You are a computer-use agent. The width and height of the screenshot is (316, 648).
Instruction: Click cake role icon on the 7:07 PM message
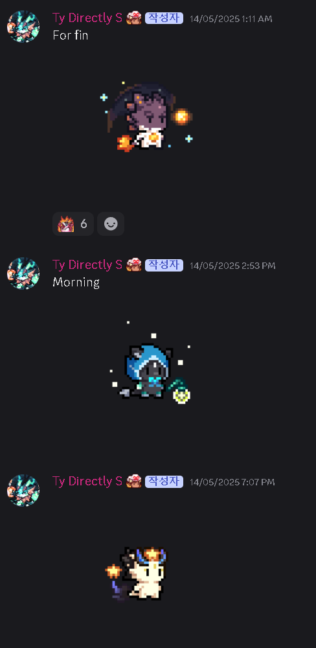tap(134, 481)
